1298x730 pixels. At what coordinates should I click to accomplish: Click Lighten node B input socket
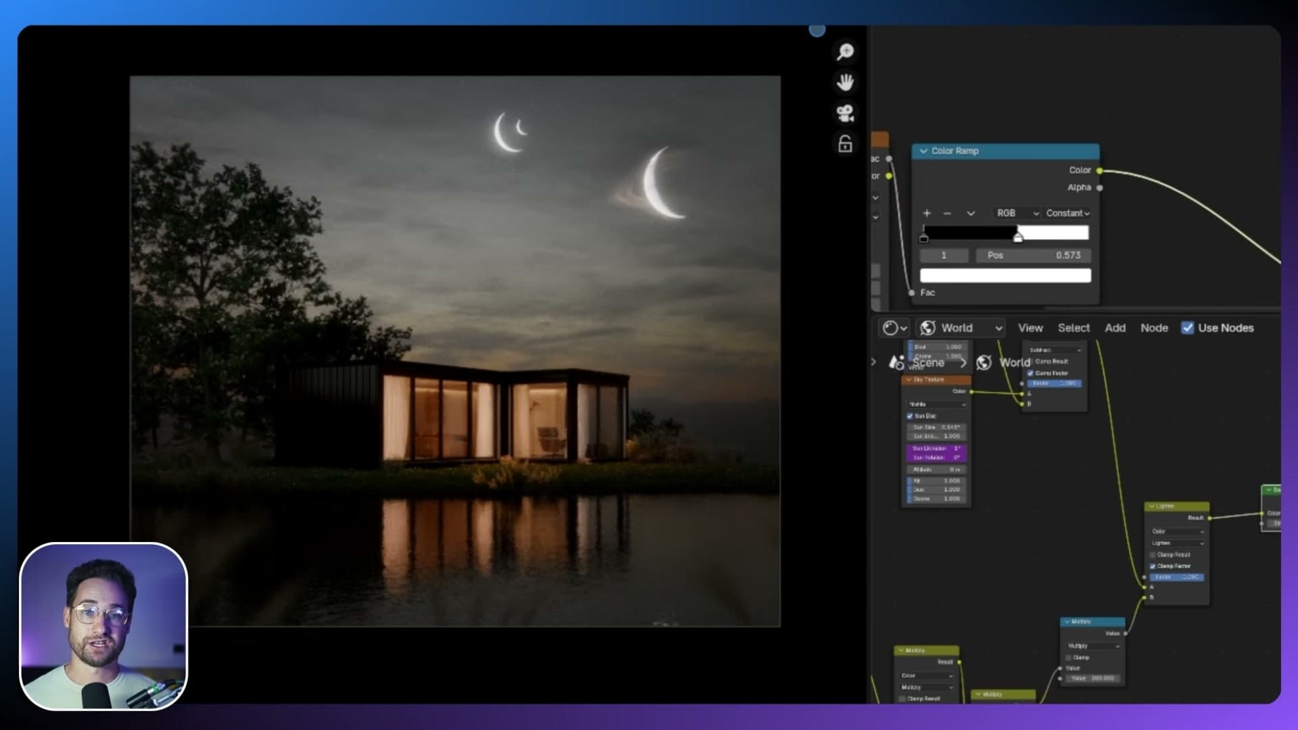click(x=1144, y=598)
